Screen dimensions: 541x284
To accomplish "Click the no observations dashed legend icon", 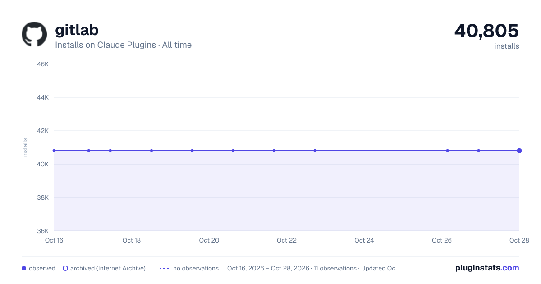I will (x=164, y=268).
